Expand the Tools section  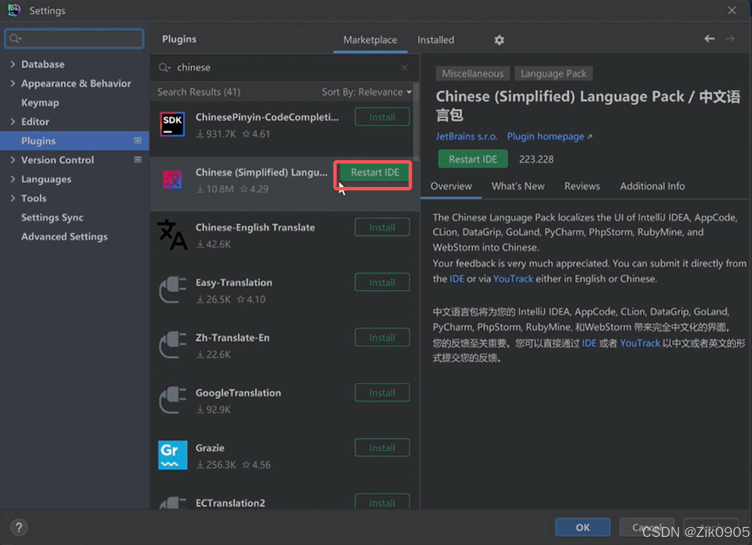click(13, 198)
